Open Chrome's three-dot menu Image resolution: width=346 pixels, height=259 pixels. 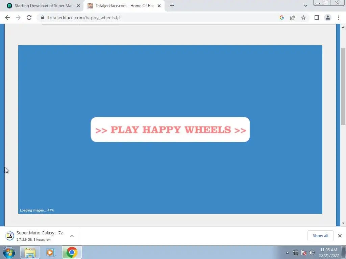pos(339,18)
